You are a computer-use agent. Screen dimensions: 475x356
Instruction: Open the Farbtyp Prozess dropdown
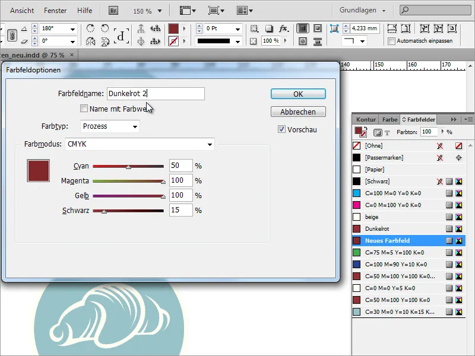[x=110, y=126]
